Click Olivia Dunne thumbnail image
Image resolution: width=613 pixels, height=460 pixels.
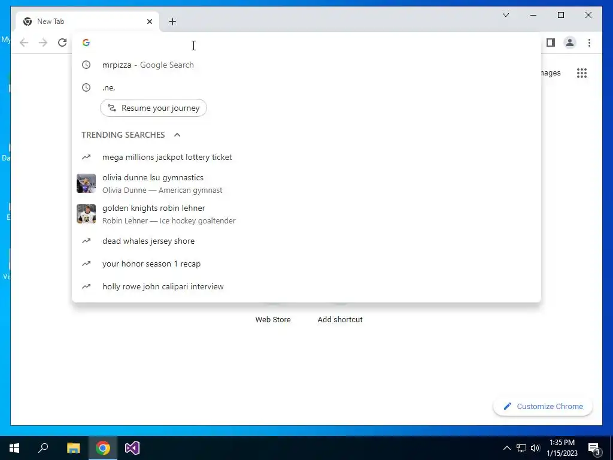[x=86, y=183]
